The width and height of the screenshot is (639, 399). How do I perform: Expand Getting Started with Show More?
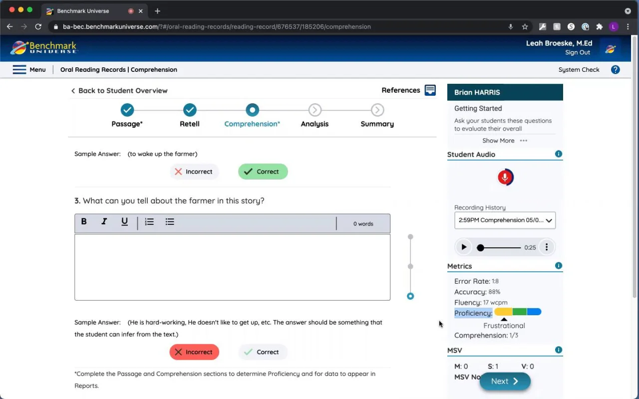point(505,141)
